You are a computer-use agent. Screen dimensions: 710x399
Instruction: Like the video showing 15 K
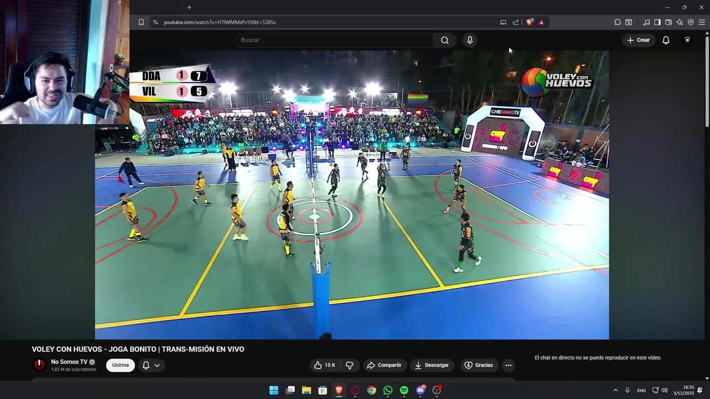point(324,365)
